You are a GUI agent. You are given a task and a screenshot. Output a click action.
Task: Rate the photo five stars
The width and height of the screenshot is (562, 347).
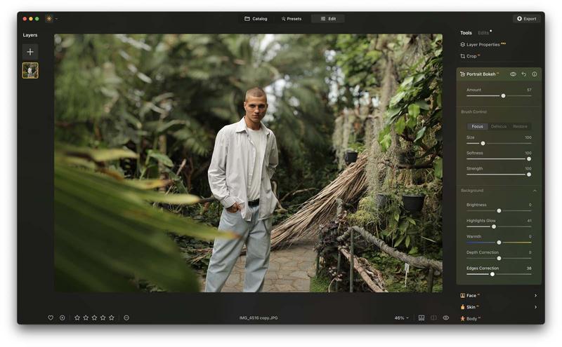pos(112,318)
